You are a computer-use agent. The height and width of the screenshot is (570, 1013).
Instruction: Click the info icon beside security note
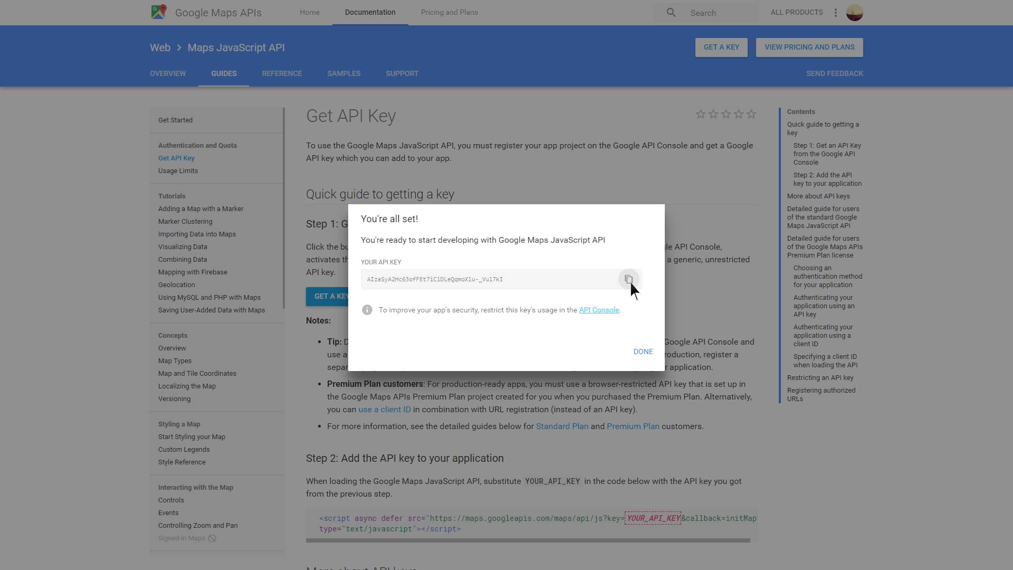(367, 310)
